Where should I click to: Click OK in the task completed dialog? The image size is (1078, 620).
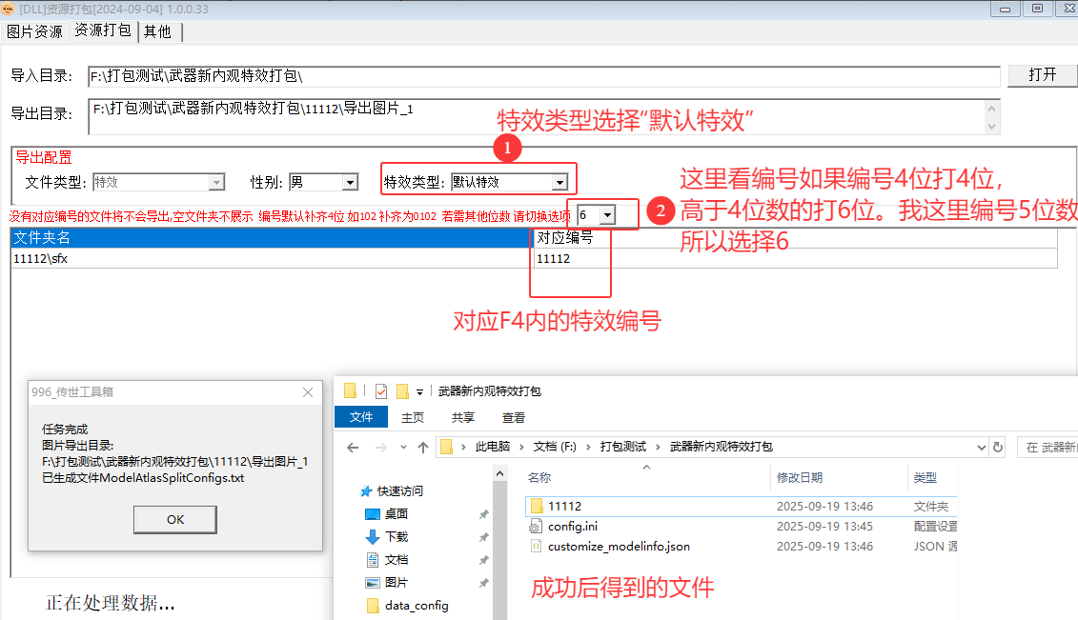(175, 519)
